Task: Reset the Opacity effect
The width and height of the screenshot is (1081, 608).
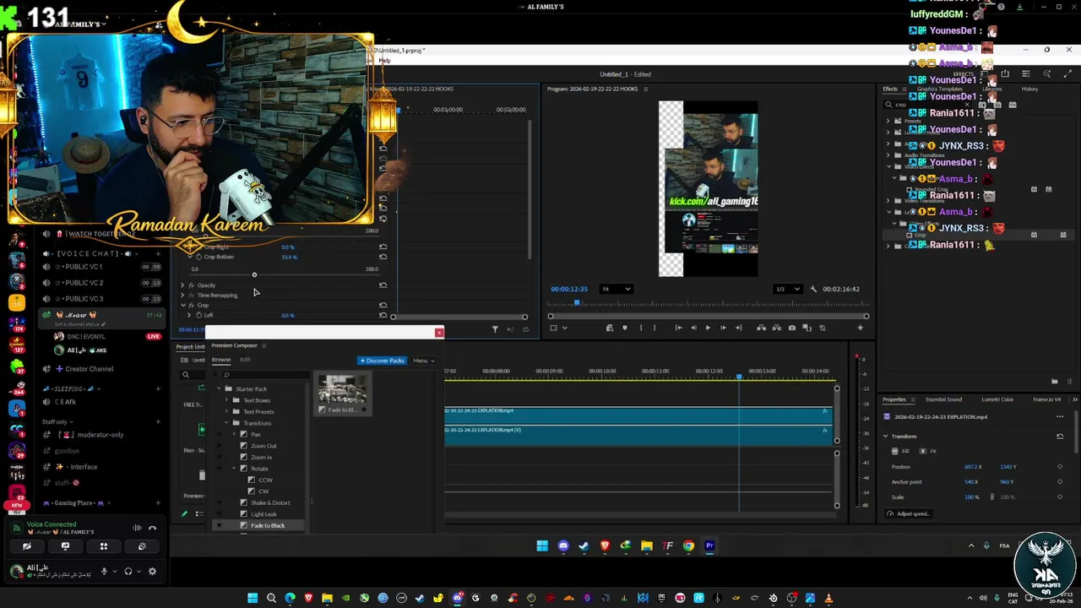Action: click(383, 285)
